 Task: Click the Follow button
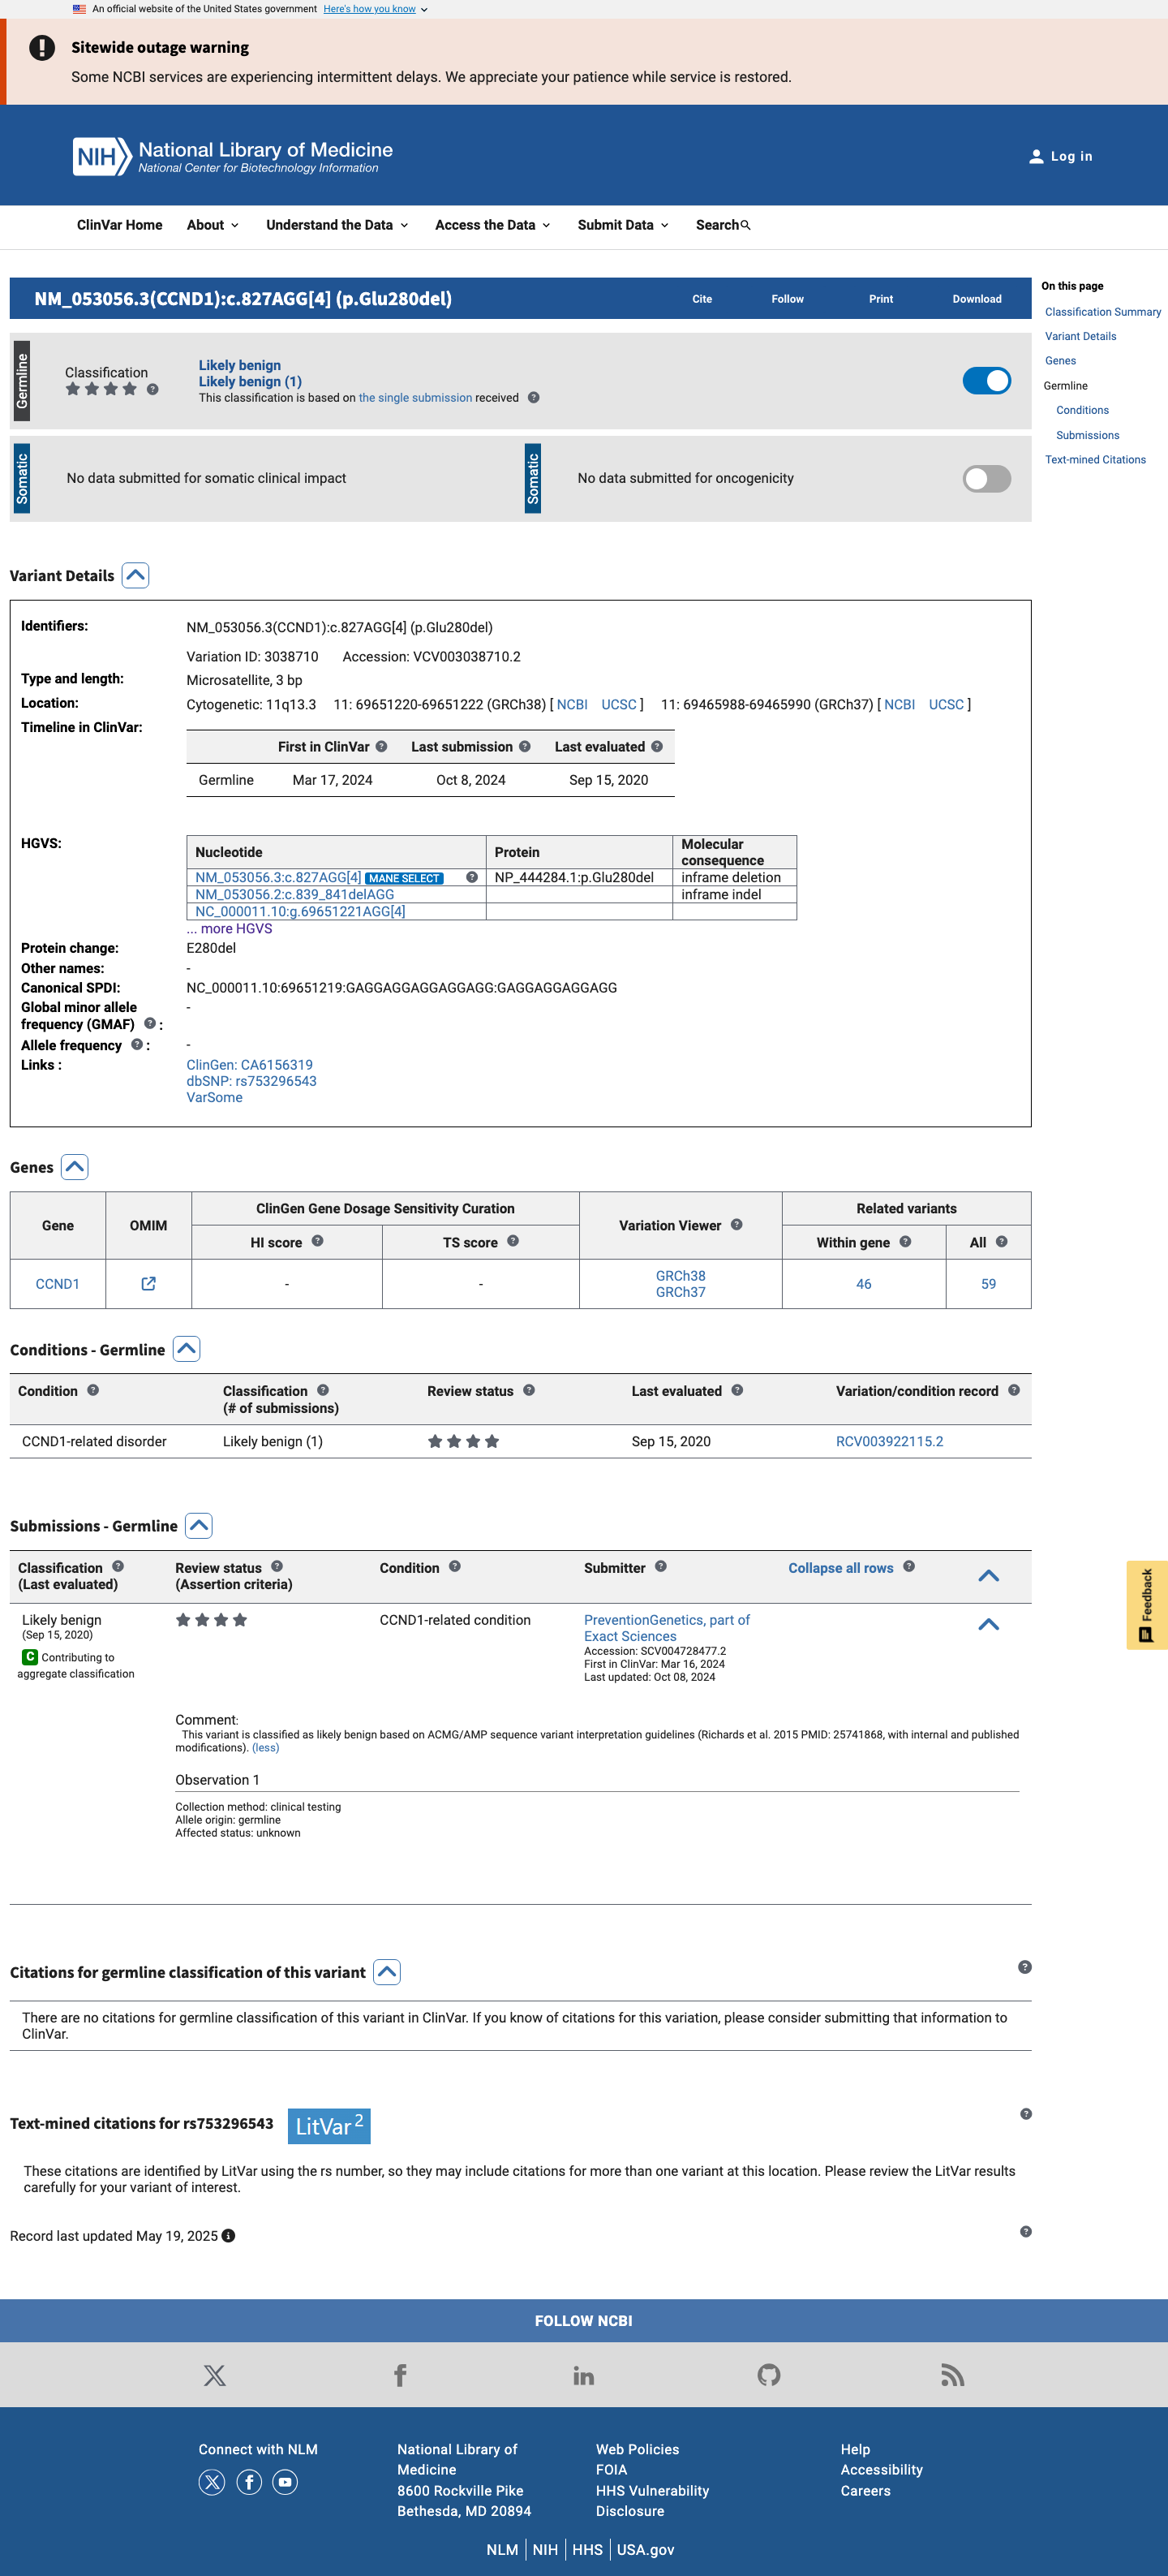pos(788,299)
